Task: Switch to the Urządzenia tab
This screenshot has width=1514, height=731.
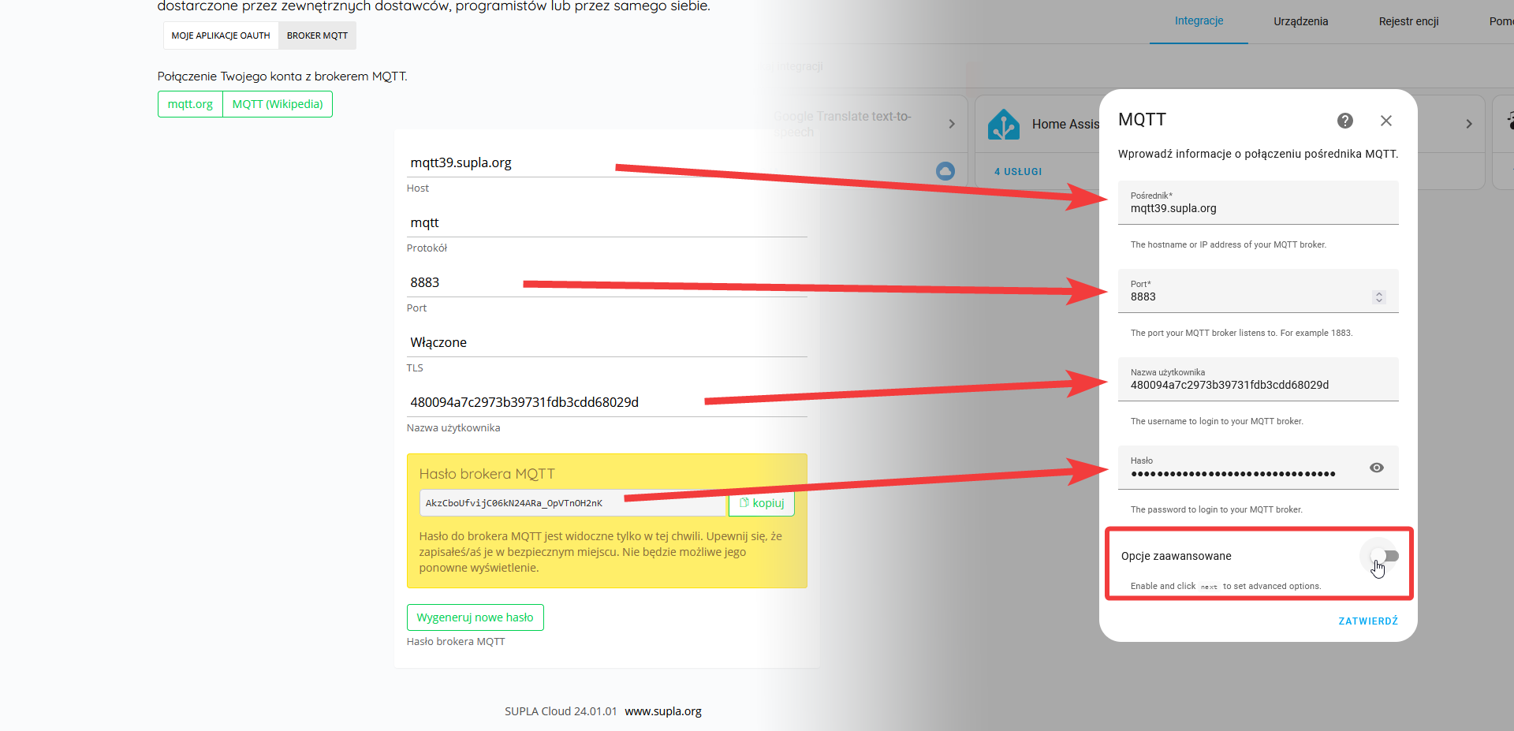Action: pos(1301,21)
